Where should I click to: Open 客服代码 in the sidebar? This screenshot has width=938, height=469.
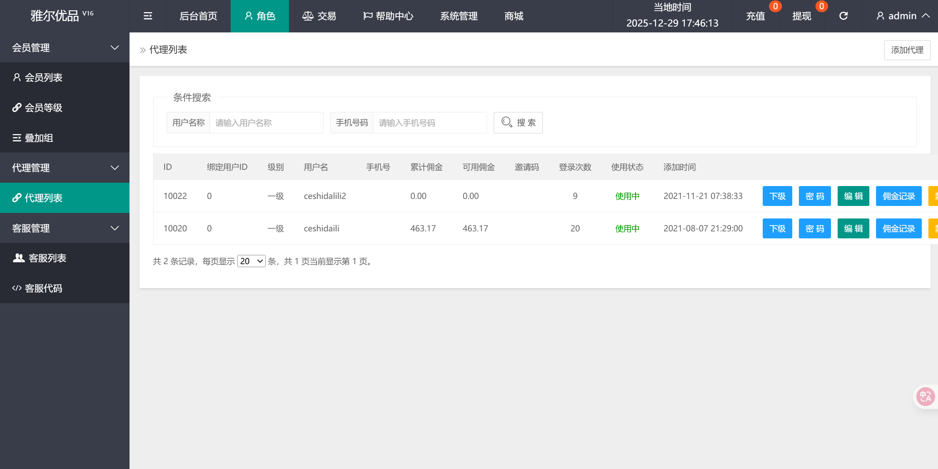[x=43, y=288]
